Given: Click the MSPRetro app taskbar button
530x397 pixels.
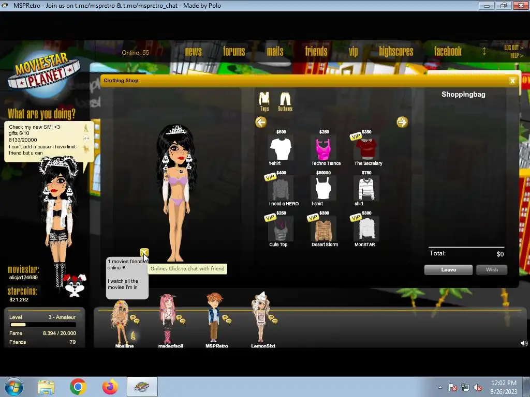Looking at the screenshot, I should click(142, 387).
